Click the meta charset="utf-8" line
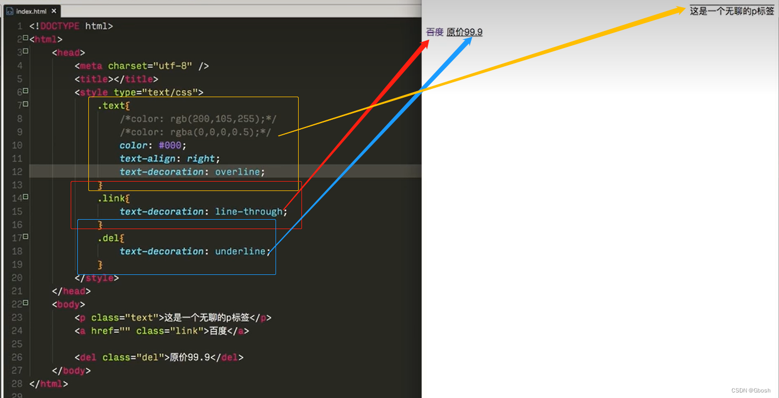Viewport: 779px width, 398px height. coord(142,66)
